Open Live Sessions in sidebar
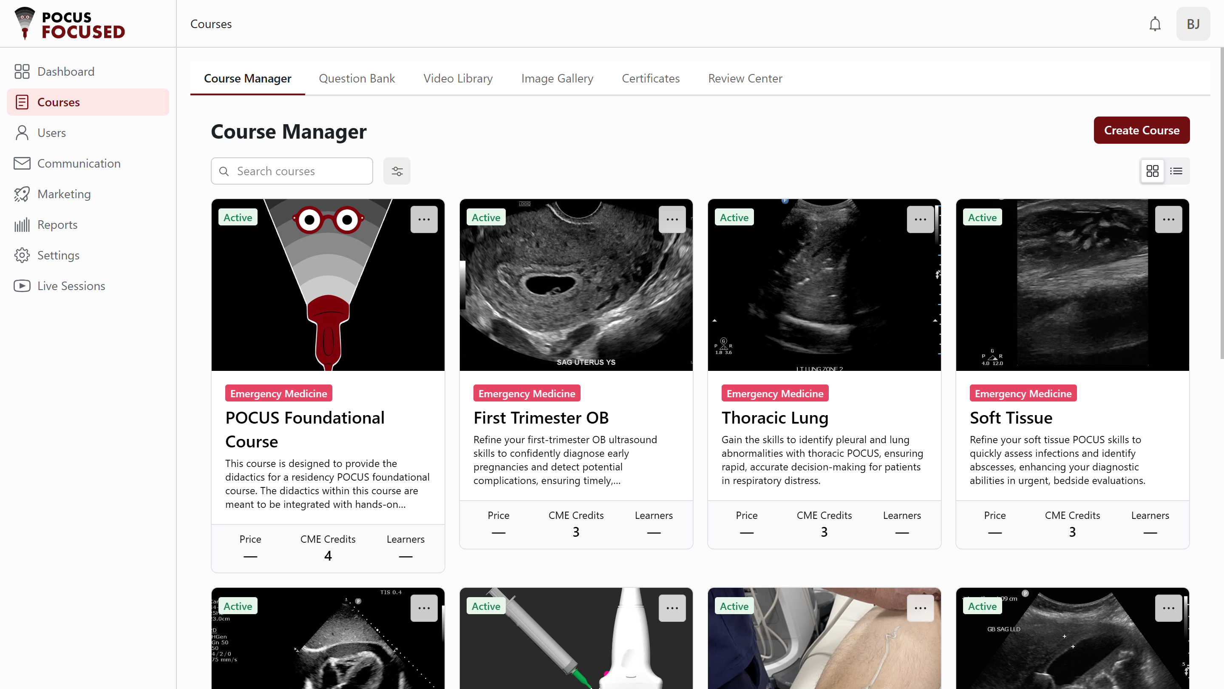This screenshot has width=1224, height=689. click(88, 286)
